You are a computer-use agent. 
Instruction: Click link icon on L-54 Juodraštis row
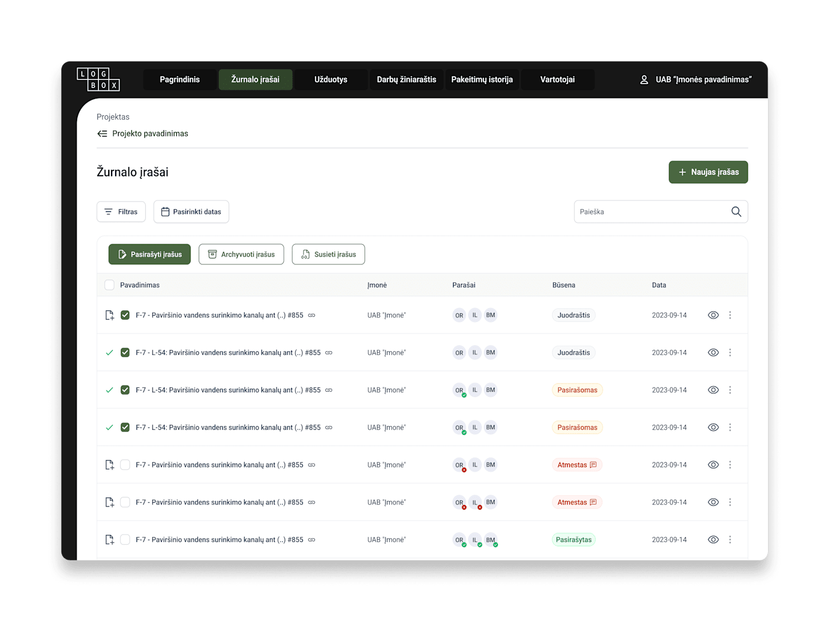pyautogui.click(x=329, y=352)
